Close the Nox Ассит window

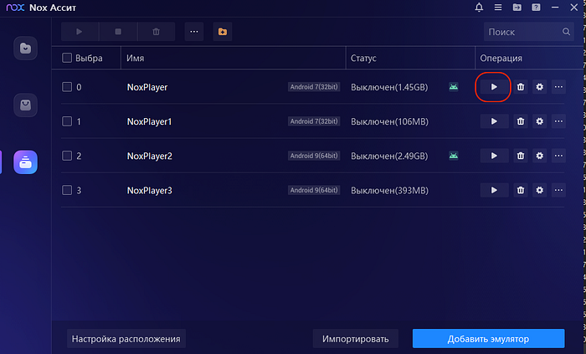click(x=574, y=8)
